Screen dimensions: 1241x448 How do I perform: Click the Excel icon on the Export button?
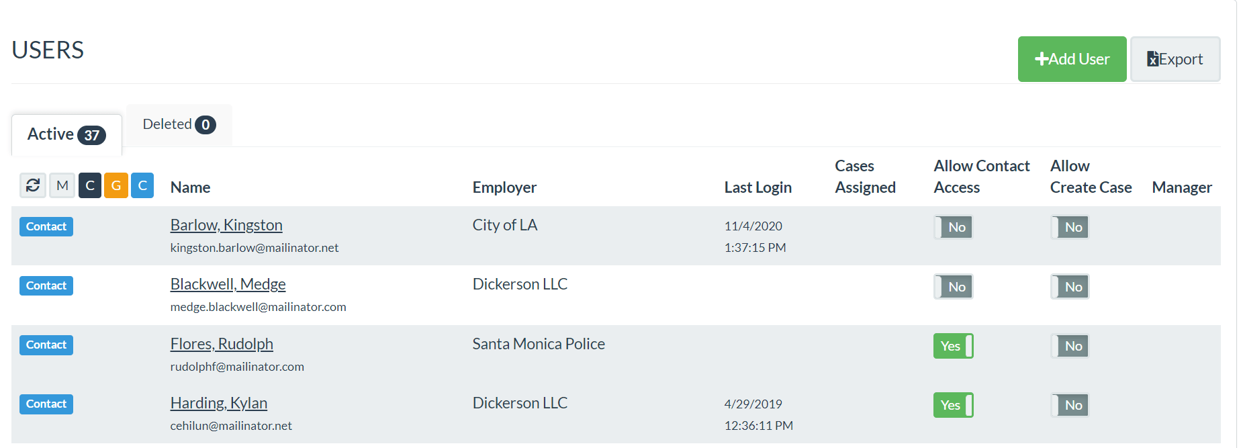click(x=1155, y=58)
